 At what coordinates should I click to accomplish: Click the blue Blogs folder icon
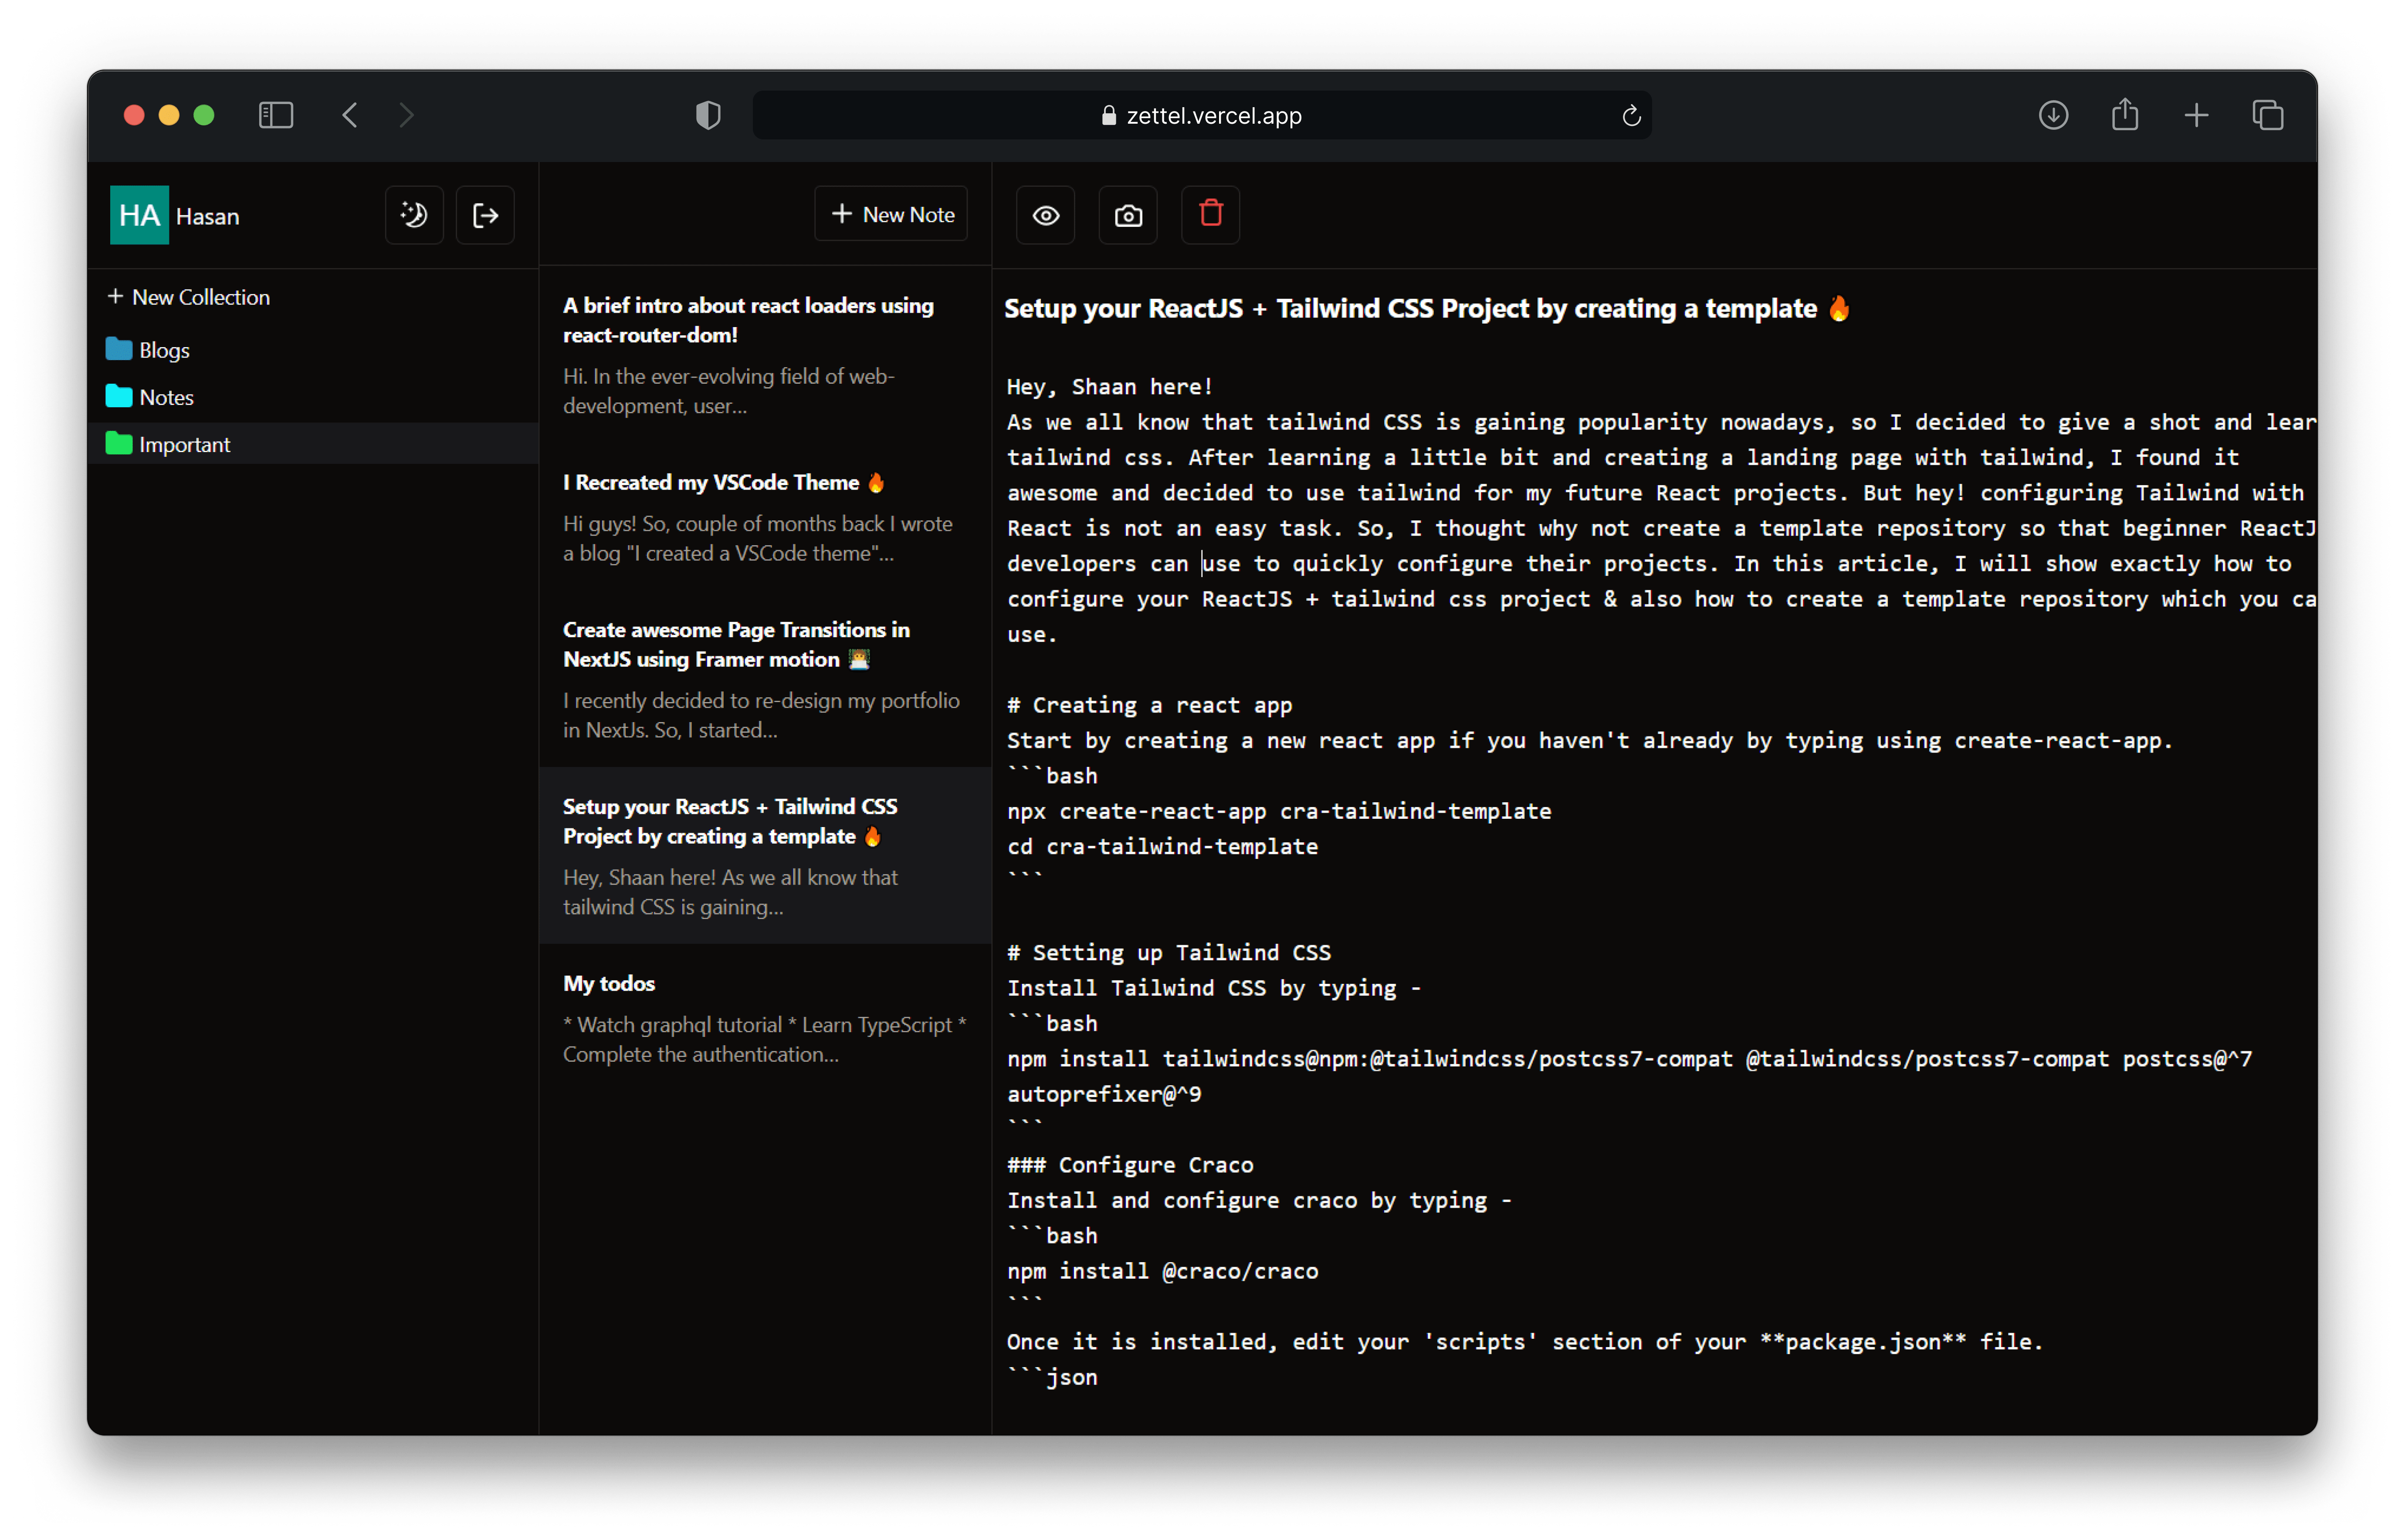pos(119,349)
